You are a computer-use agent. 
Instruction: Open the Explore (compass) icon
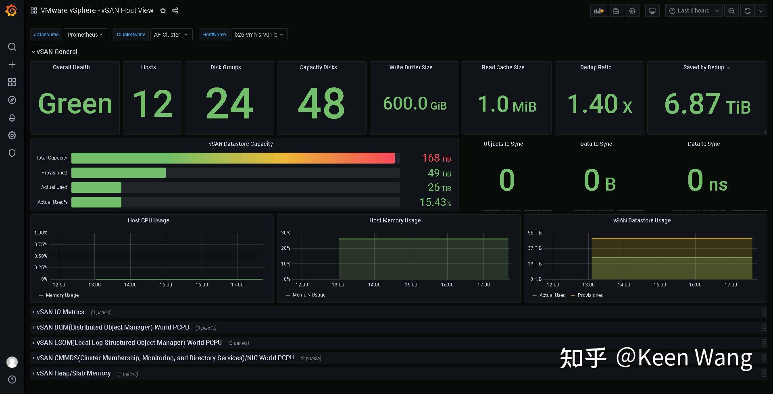pos(12,100)
